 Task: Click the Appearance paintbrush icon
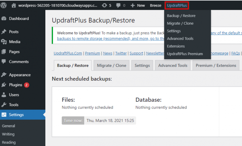pos(4,75)
